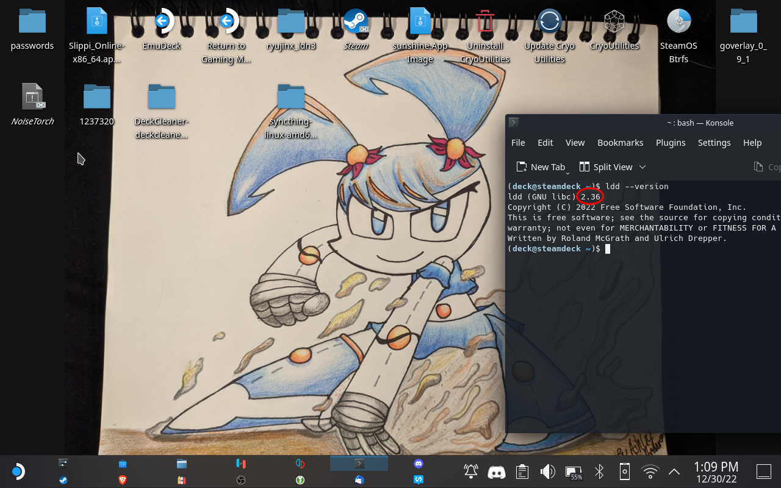Open System Settings from the taskbar
781x488 pixels.
tap(63, 464)
